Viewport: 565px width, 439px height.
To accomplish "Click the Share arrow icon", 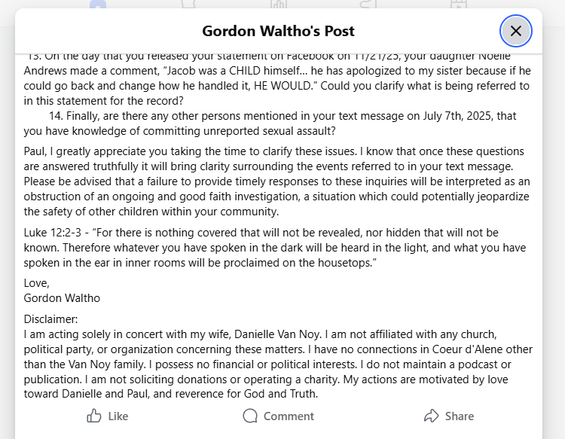I will click(432, 416).
